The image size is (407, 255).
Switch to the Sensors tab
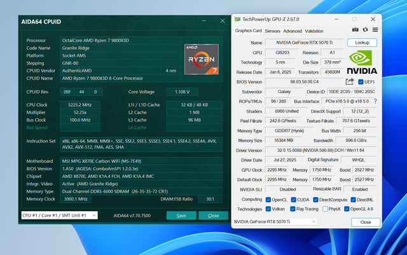tap(272, 31)
